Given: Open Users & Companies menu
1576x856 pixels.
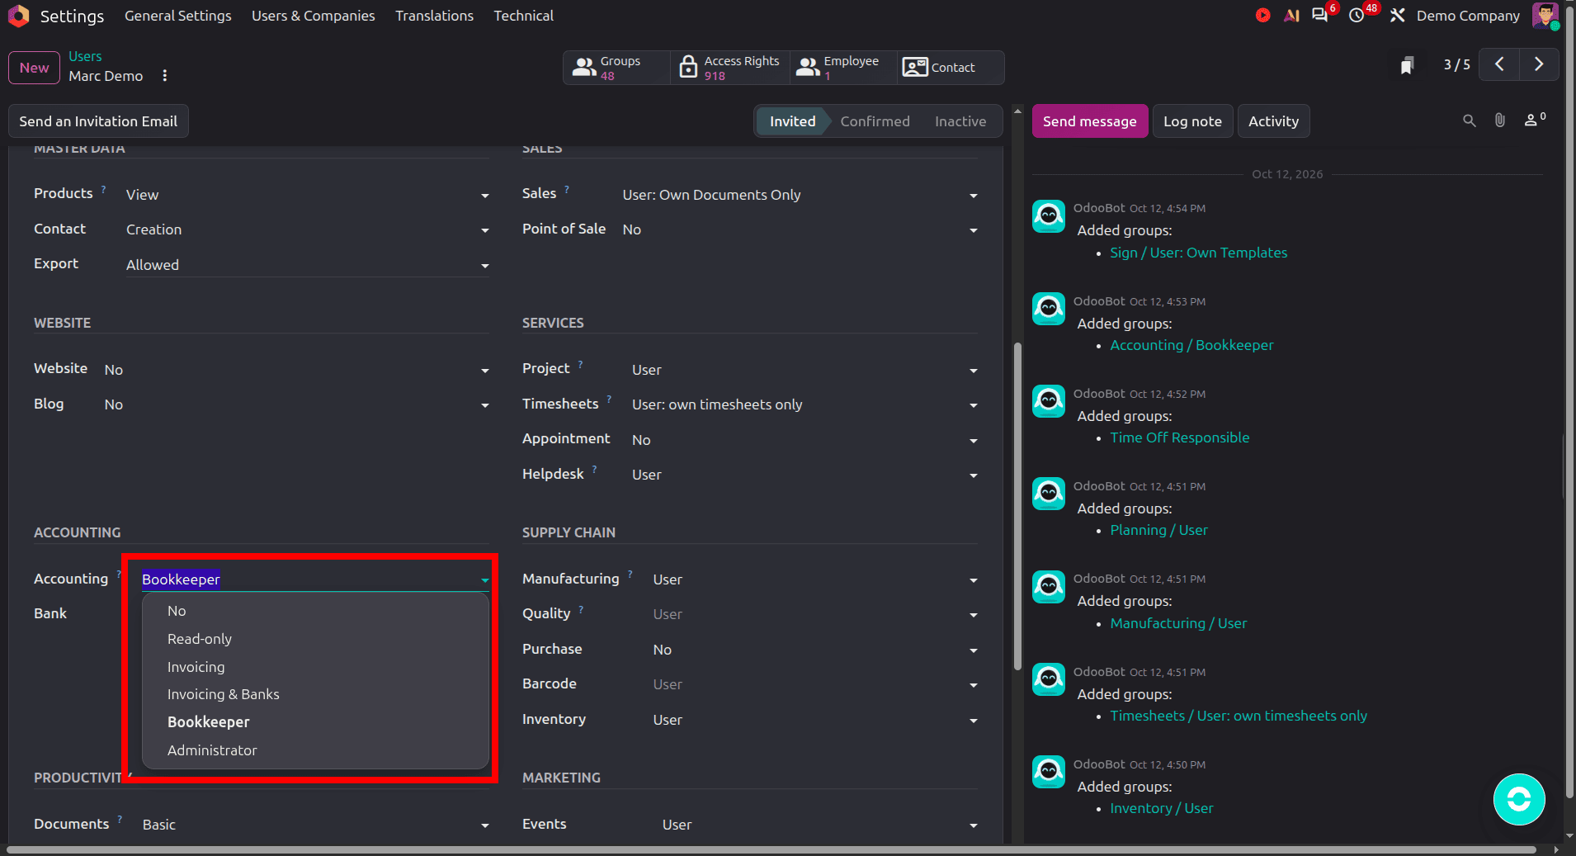Looking at the screenshot, I should (313, 16).
